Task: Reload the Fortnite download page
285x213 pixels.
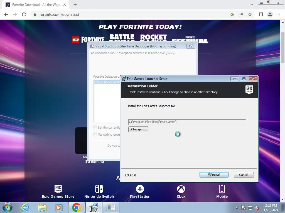Action: (x=24, y=14)
